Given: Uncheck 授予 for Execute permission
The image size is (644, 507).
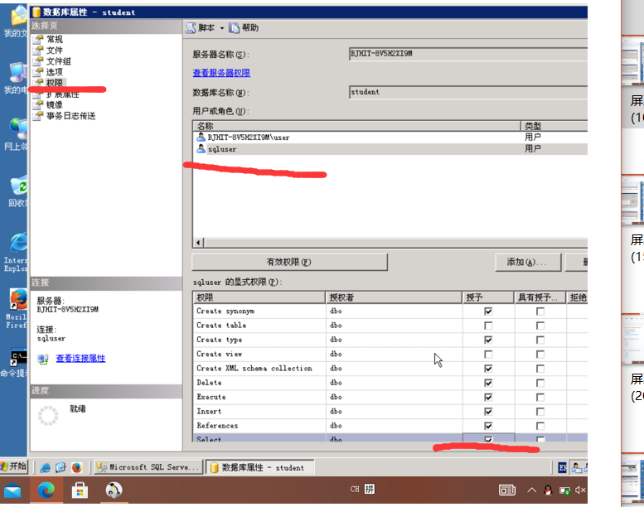Looking at the screenshot, I should coord(488,398).
